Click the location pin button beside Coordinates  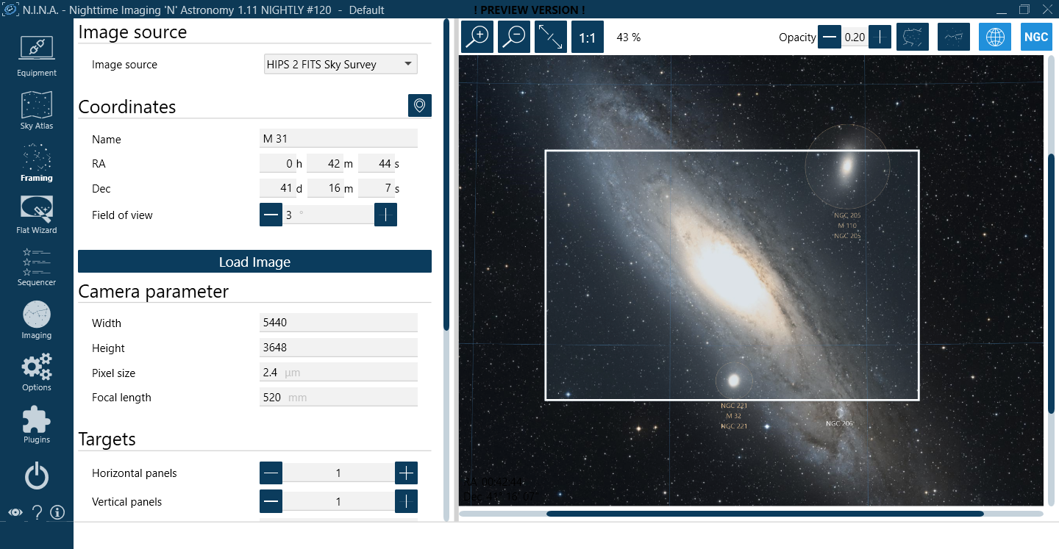pos(420,106)
